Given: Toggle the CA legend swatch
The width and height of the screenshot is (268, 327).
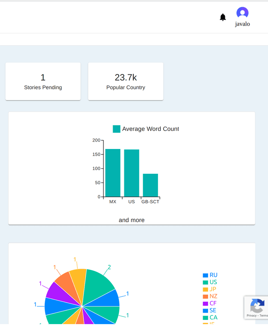Looking at the screenshot, I should (x=205, y=318).
